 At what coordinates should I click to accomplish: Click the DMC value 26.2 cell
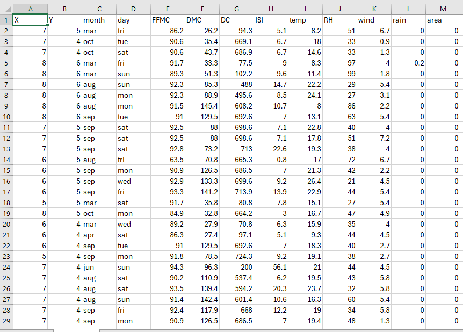point(202,31)
